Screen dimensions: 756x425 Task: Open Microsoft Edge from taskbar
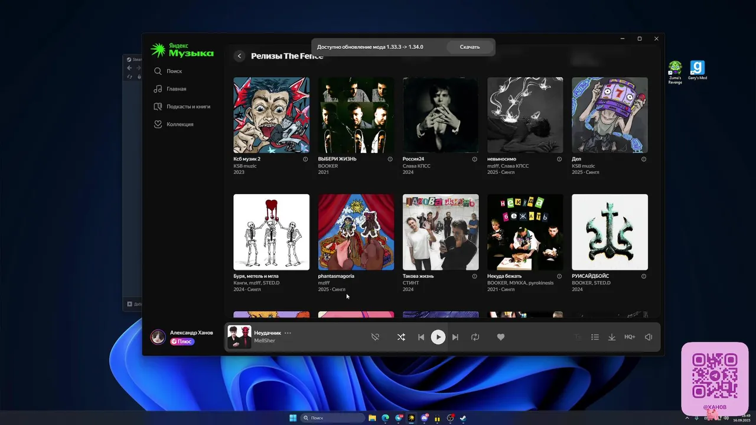coord(385,418)
